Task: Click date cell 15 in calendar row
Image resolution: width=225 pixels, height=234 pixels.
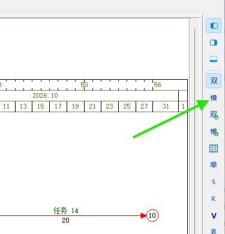Action: coord(41,106)
